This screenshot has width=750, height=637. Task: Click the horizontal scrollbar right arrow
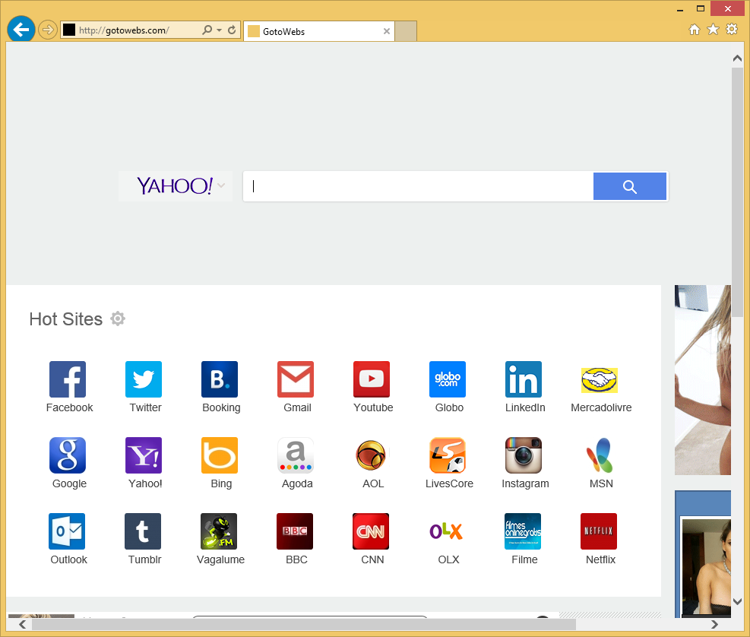pos(714,624)
